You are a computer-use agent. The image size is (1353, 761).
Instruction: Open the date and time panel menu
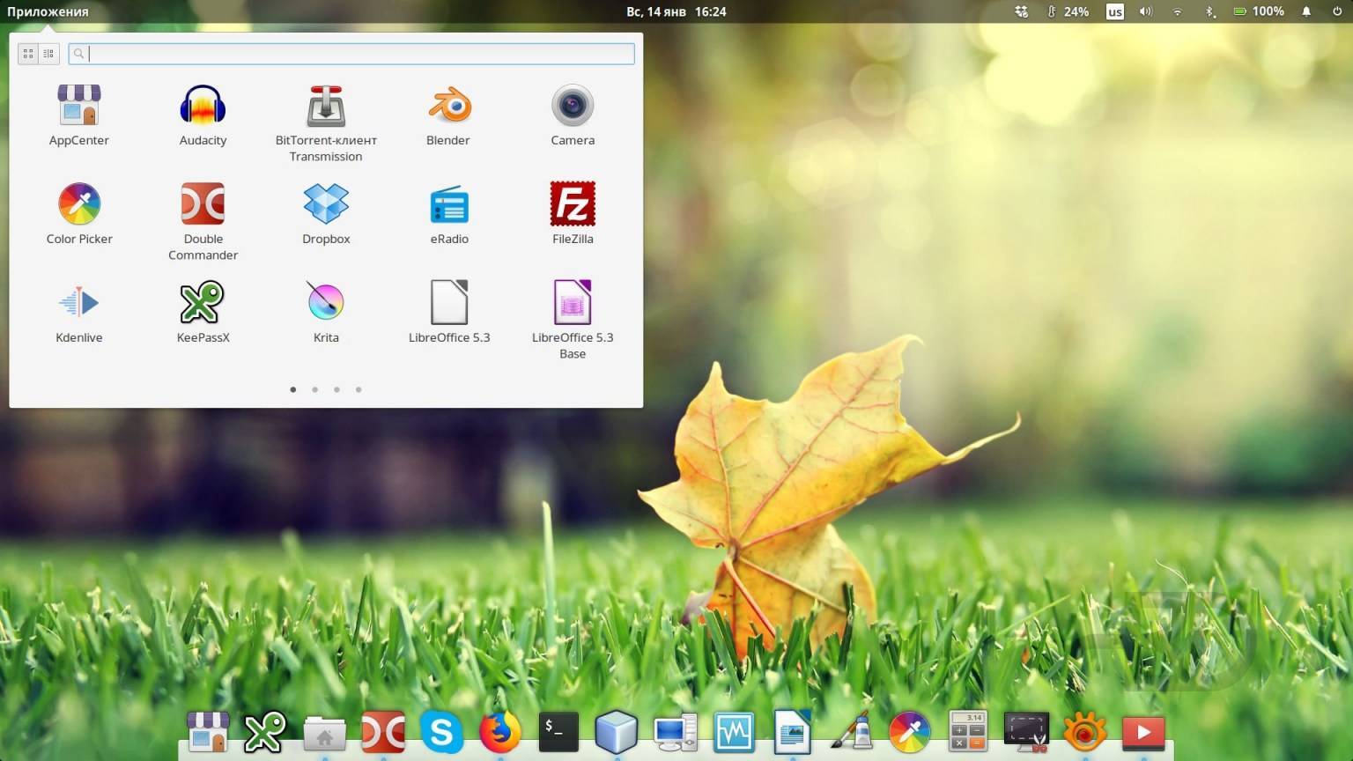pyautogui.click(x=676, y=11)
